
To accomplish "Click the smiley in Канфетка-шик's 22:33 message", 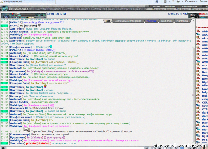I will pyautogui.click(x=51, y=47).
